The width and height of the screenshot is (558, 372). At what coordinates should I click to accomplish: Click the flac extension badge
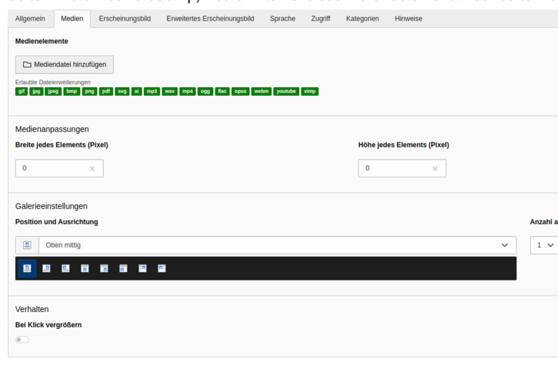pyautogui.click(x=222, y=92)
